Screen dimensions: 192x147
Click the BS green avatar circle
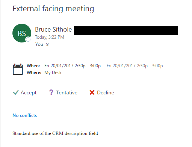coord(22,33)
